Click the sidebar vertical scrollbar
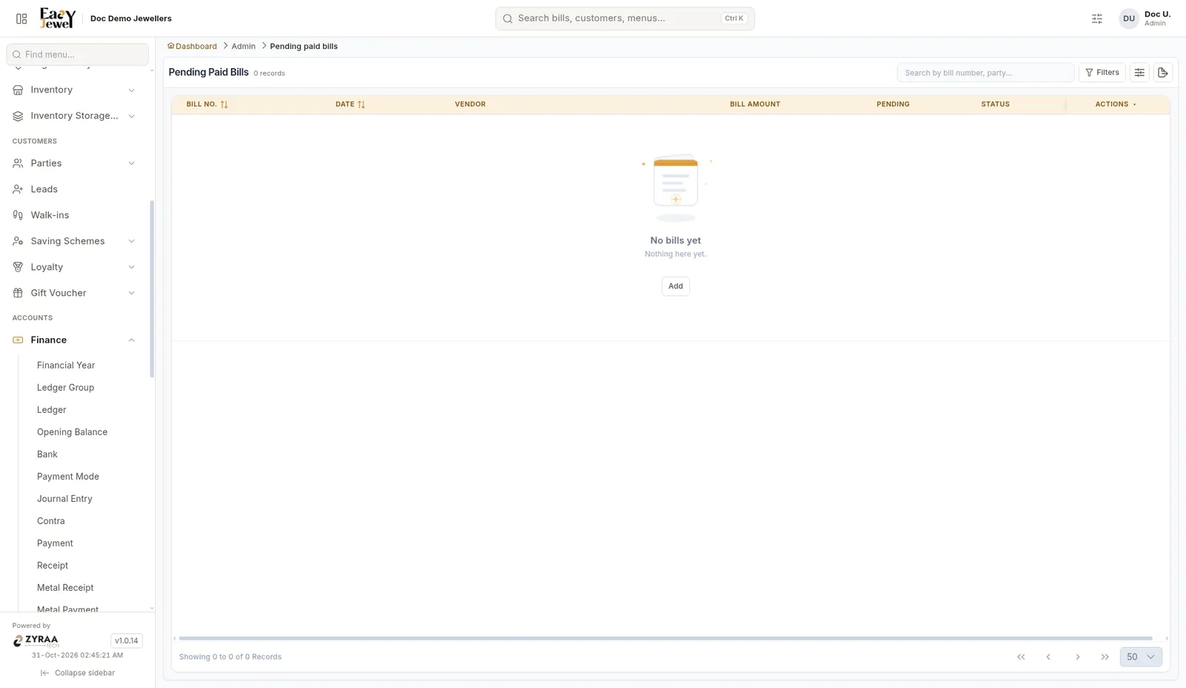1186x688 pixels. (x=152, y=288)
